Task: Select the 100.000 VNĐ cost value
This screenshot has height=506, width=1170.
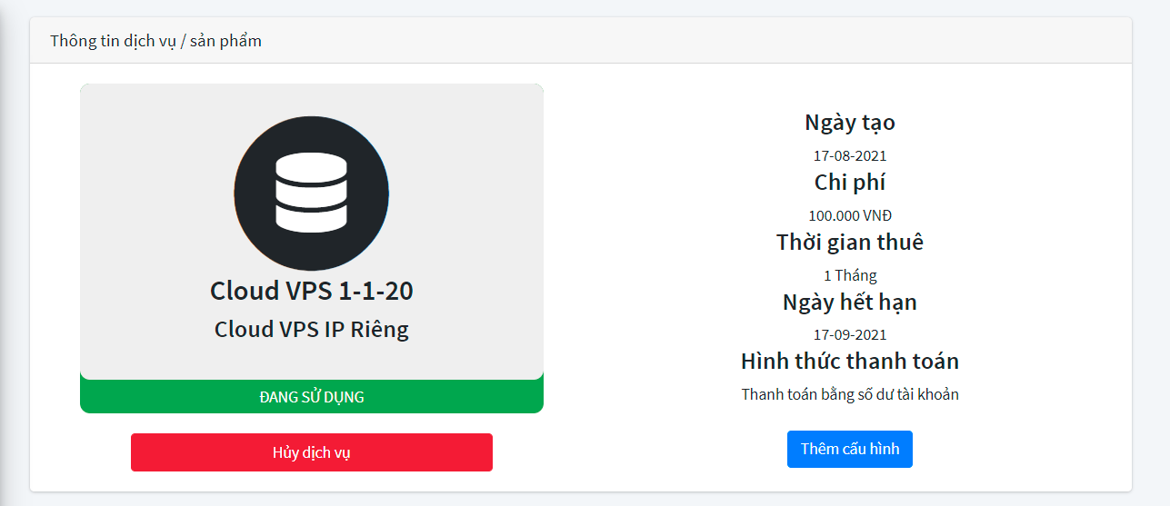Action: [849, 215]
